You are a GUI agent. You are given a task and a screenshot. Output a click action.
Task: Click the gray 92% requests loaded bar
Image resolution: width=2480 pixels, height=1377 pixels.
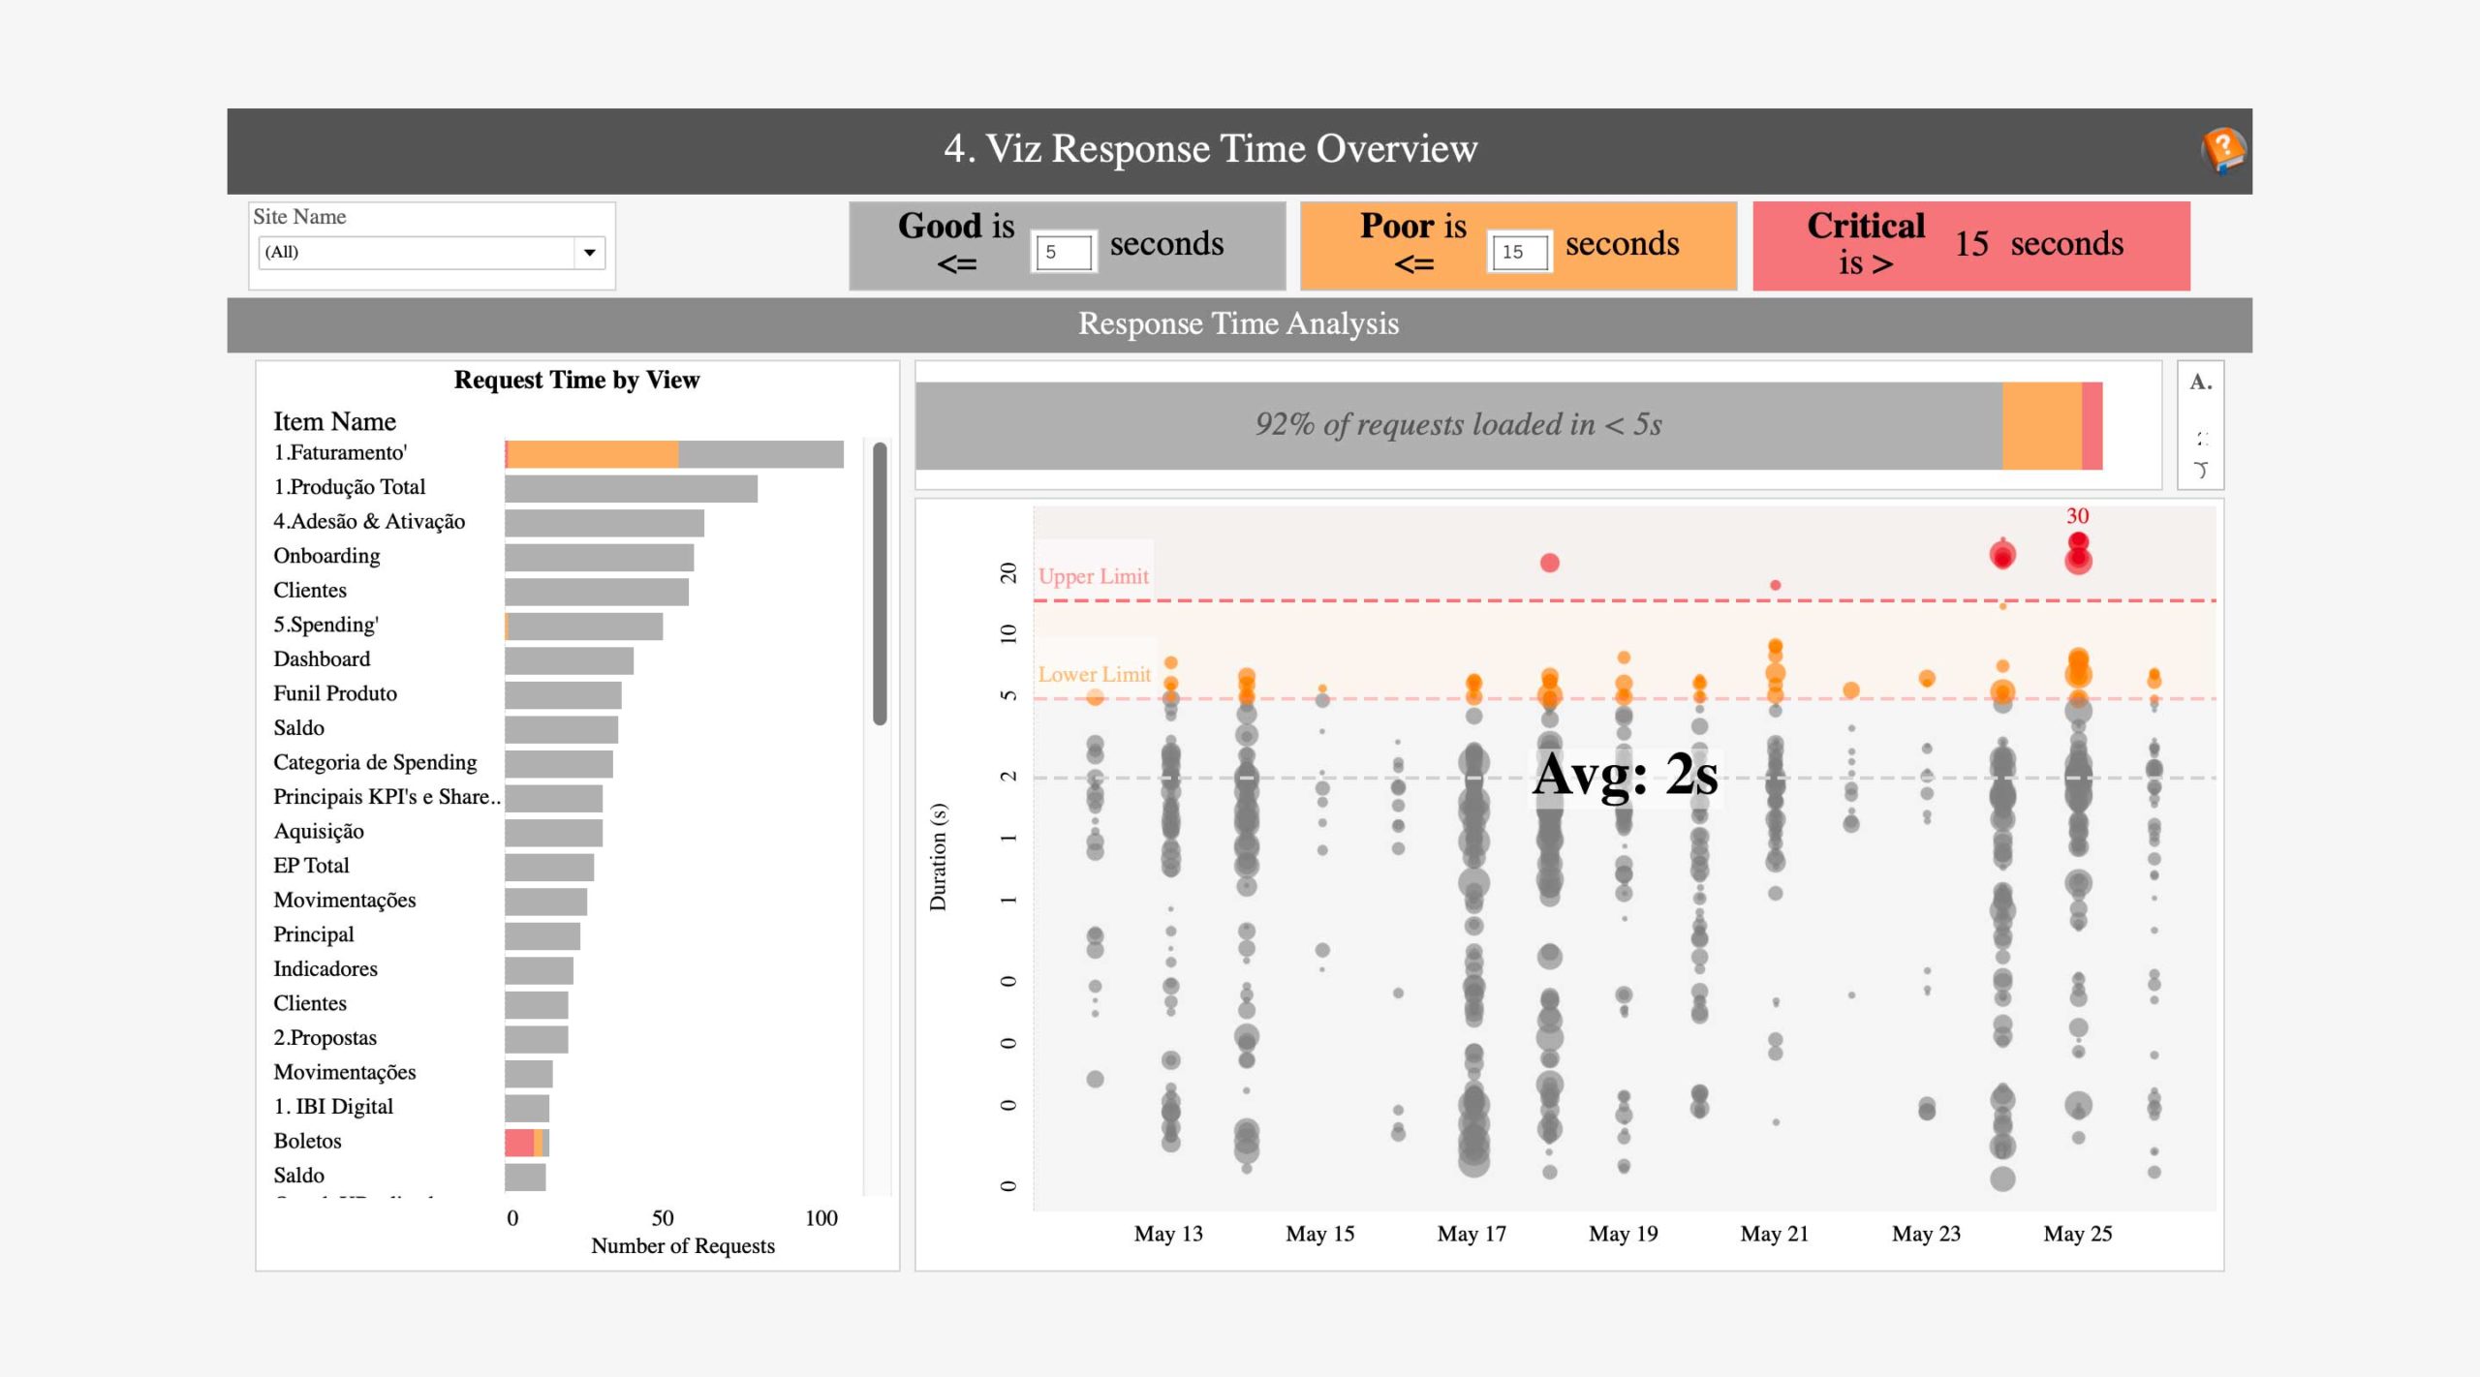click(x=1458, y=426)
